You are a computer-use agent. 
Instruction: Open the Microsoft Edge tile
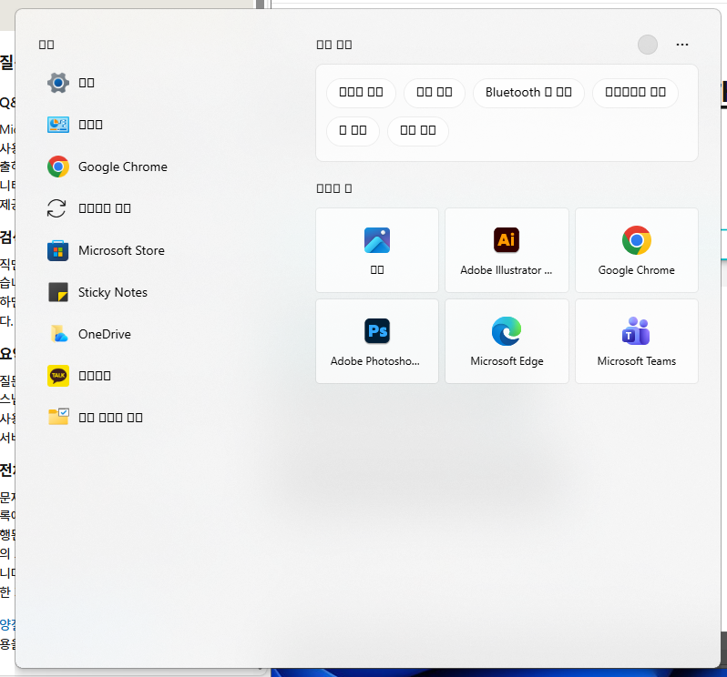pyautogui.click(x=507, y=341)
